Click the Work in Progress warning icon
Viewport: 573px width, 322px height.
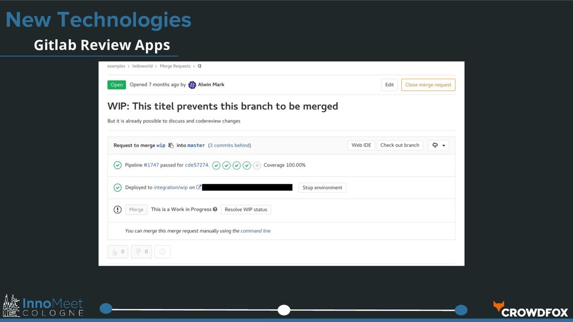pyautogui.click(x=118, y=210)
